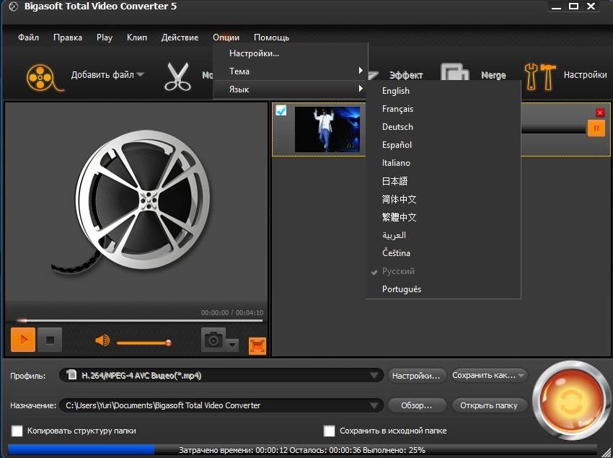Select Français language
The image size is (613, 458).
443,109
